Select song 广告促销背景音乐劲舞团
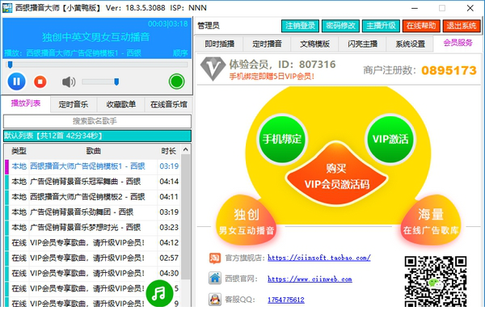Image resolution: width=485 pixels, height=319 pixels. click(x=92, y=212)
